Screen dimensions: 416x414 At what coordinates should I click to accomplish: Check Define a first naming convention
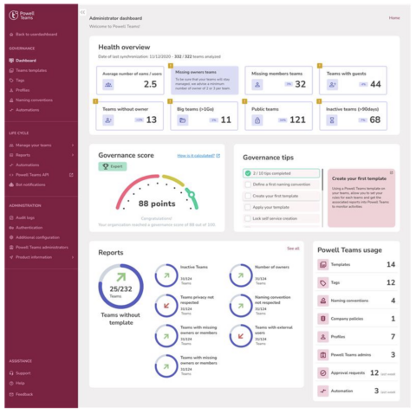248,184
